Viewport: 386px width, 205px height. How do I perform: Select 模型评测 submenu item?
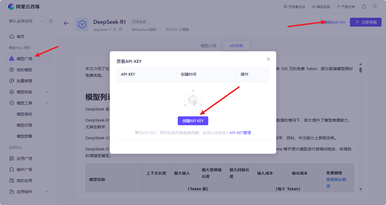point(24,125)
